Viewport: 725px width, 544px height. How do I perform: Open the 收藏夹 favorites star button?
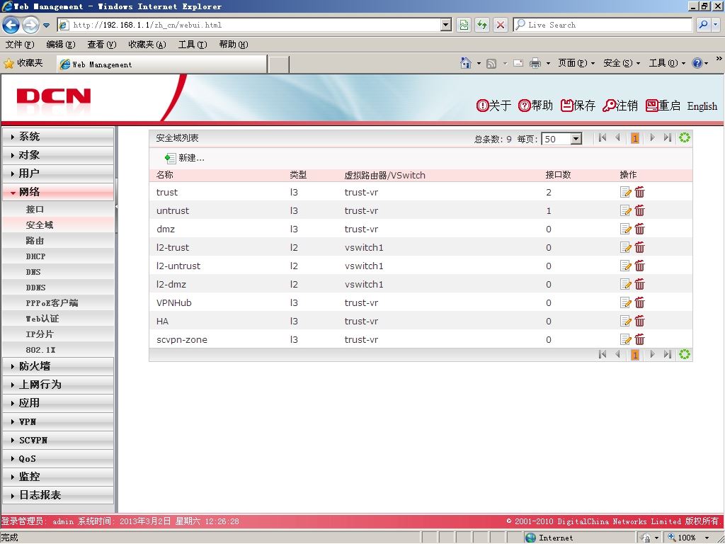[x=23, y=63]
